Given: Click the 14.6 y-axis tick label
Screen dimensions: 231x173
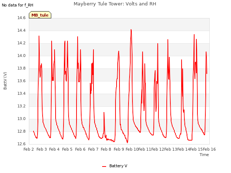Looking at the screenshot, I should coord(22,18).
